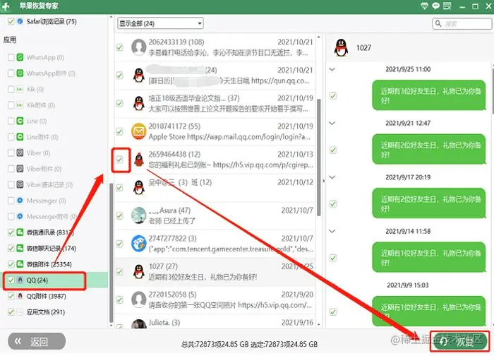Click the WhatsApp app icon in sidebar

(x=20, y=57)
